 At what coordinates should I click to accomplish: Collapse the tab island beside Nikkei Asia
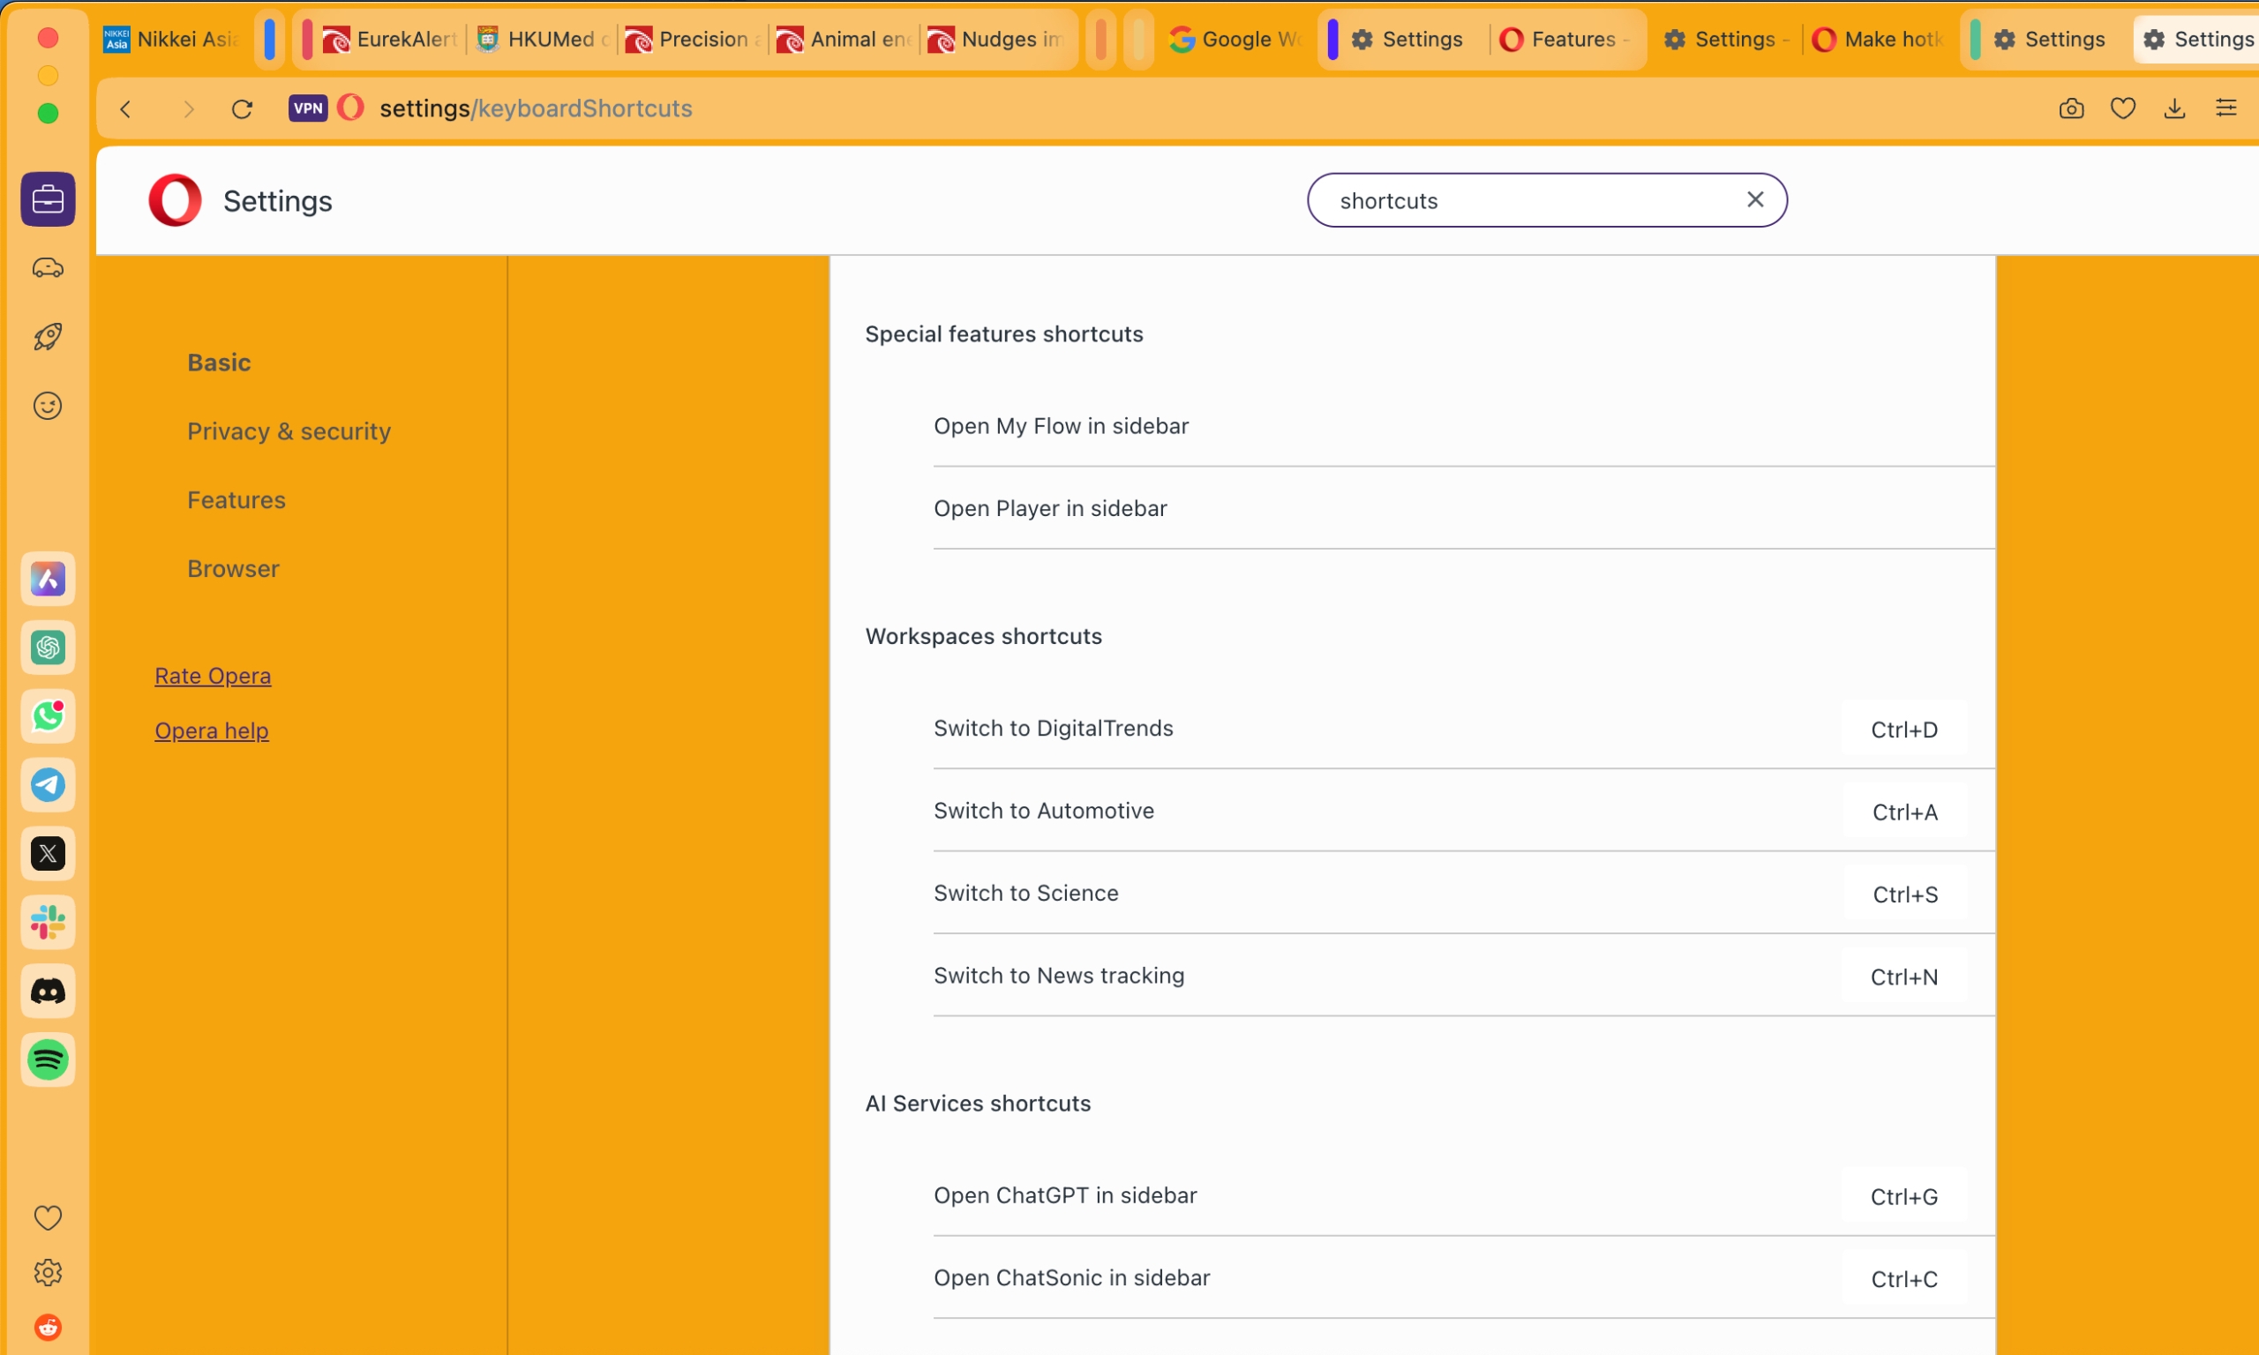coord(271,40)
